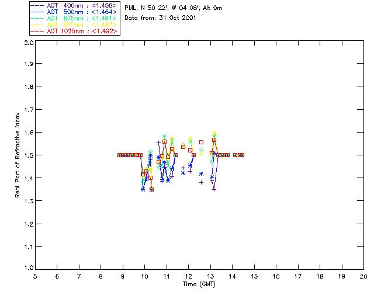Click the x-axis tick label 18
This screenshot has width=374, height=299.
320,276
